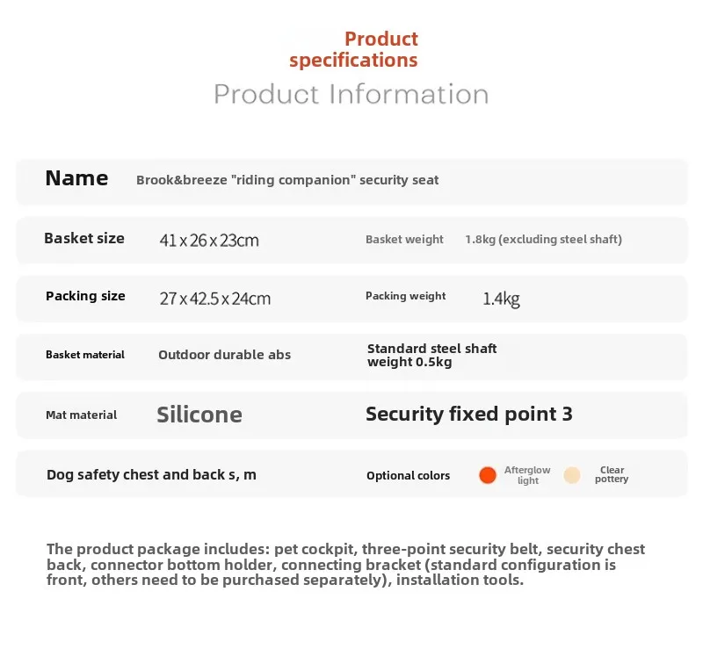Click the "Name" row label
The height and width of the screenshot is (671, 703).
(76, 178)
